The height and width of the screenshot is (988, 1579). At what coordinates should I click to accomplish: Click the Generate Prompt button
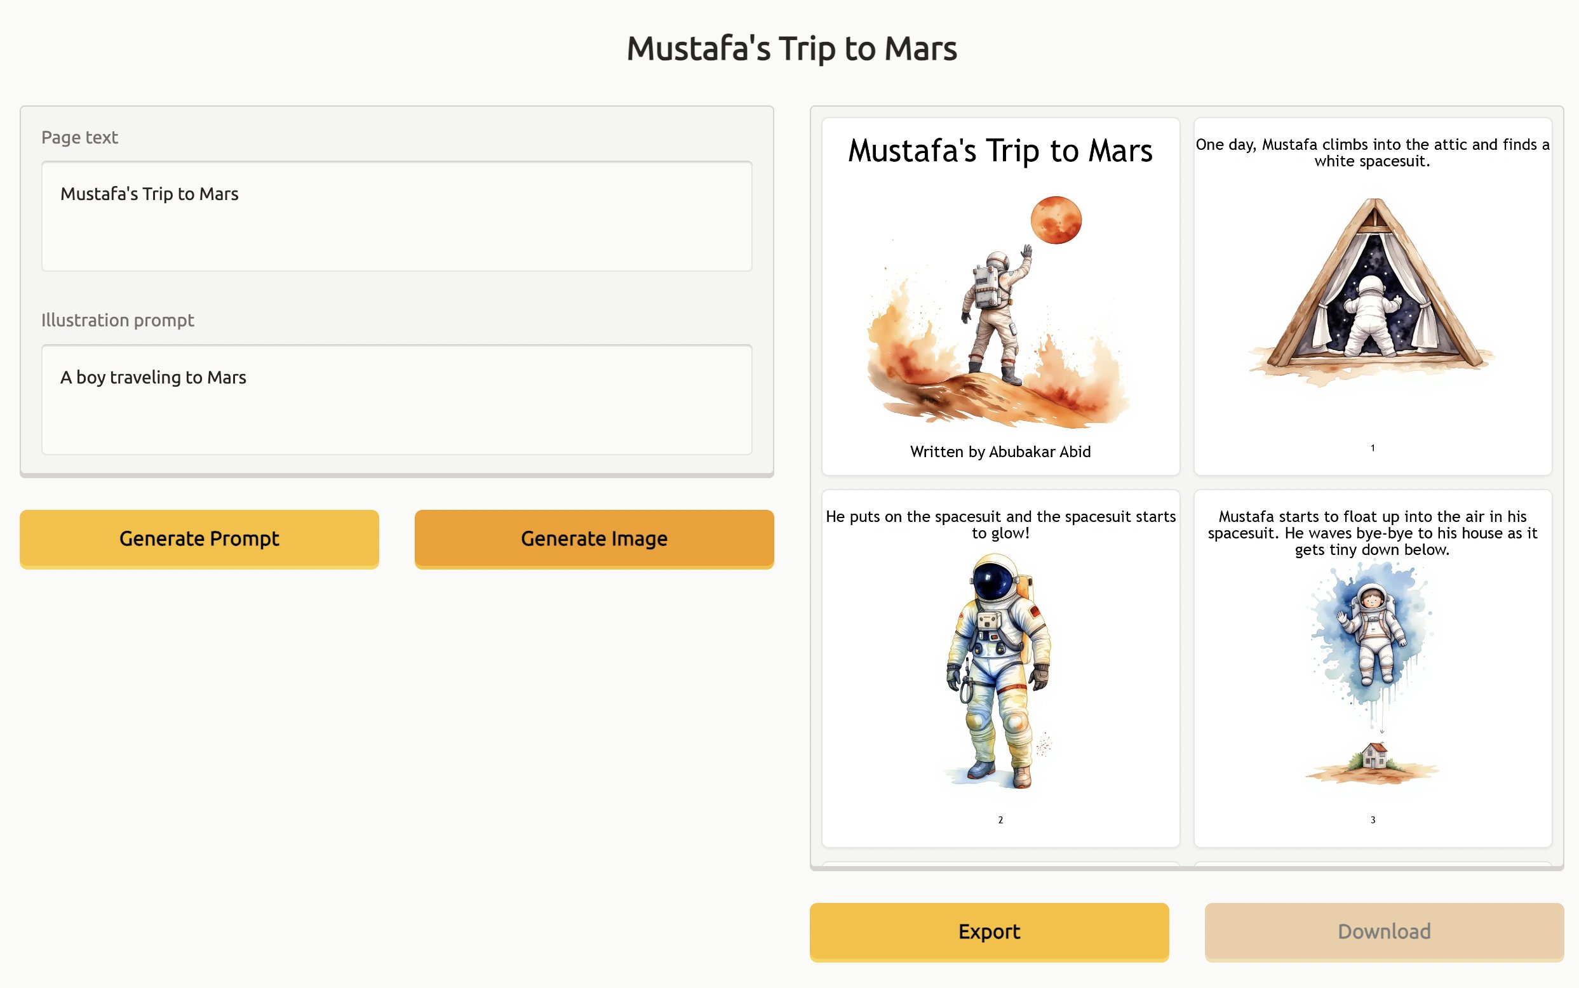pyautogui.click(x=199, y=538)
